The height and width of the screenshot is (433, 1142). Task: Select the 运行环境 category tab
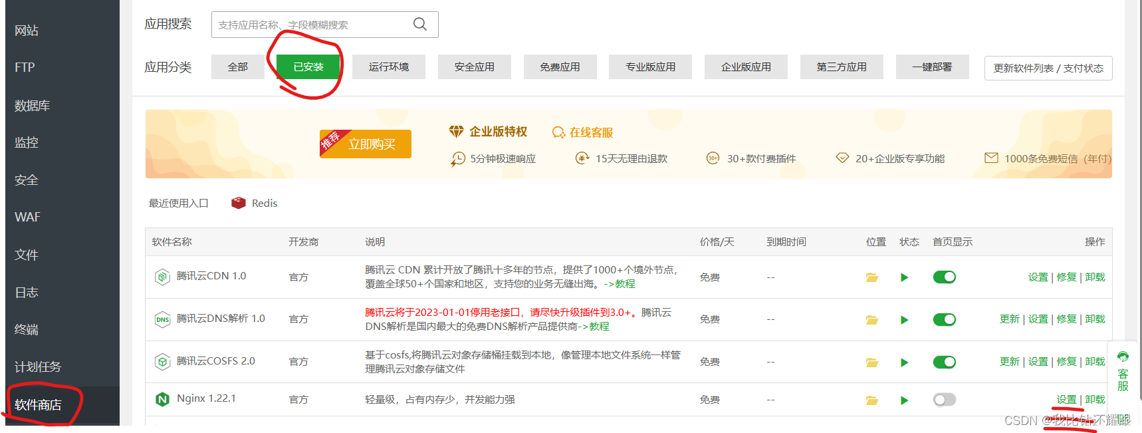389,67
